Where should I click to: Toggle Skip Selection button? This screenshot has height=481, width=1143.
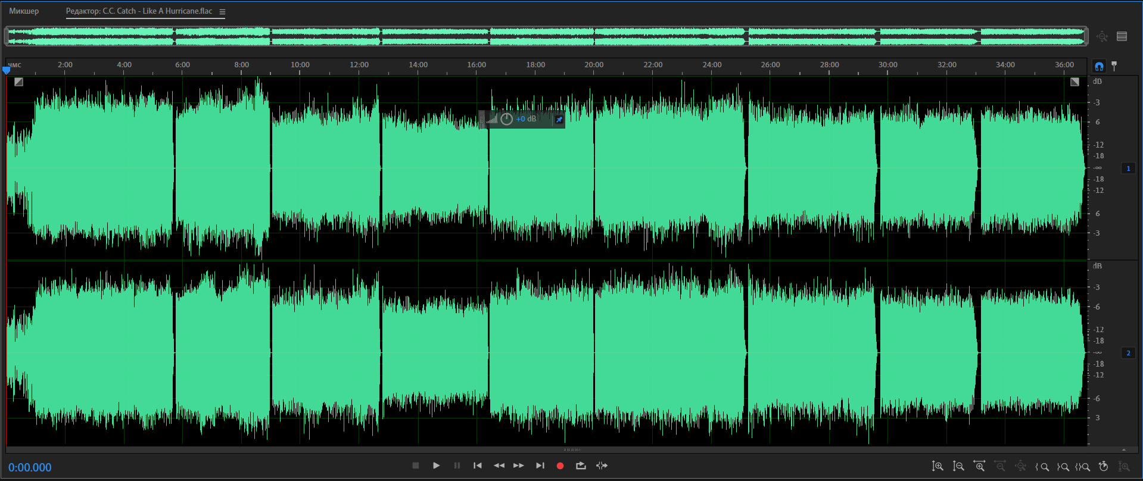602,466
